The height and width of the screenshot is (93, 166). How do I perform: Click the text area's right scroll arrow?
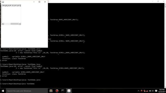(20, 24)
